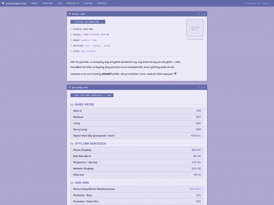Minimize the pricing.exe window
This screenshot has width=274, height=205.
coord(197,88)
